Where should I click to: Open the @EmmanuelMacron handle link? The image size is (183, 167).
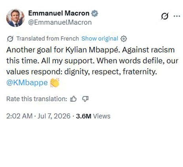click(x=60, y=22)
